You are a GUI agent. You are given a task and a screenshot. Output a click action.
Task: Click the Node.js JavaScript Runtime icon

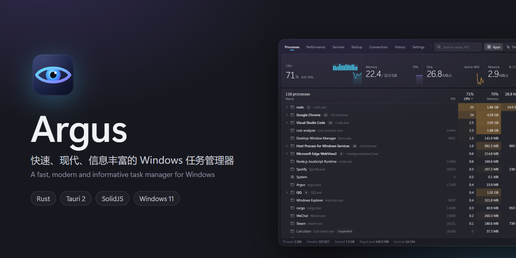pos(292,162)
